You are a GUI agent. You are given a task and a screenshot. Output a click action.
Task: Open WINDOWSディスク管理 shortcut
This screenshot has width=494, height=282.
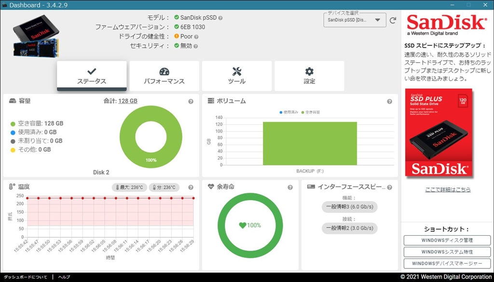(447, 240)
